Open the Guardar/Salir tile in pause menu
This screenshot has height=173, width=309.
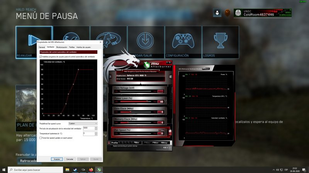(146, 42)
